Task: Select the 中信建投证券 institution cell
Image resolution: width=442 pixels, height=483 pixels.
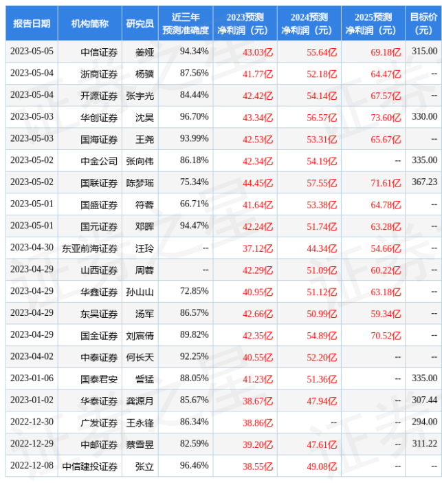Action: tap(89, 466)
